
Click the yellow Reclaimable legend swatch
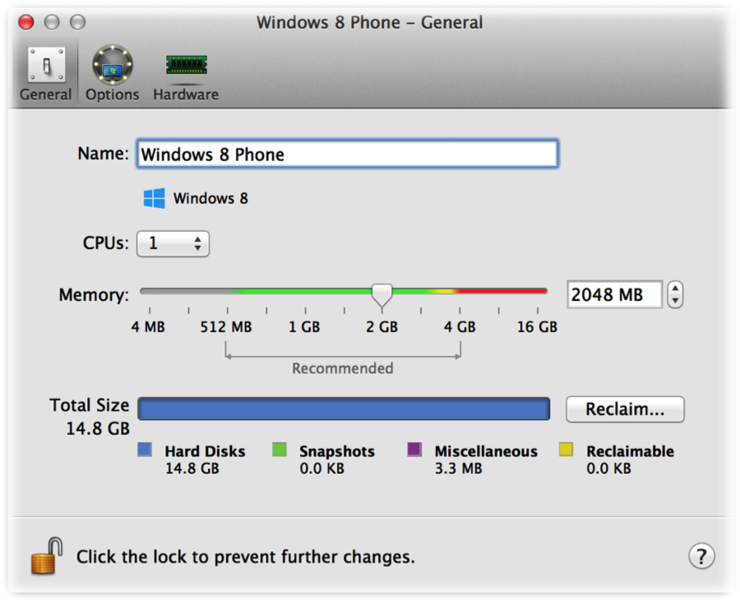[x=566, y=450]
